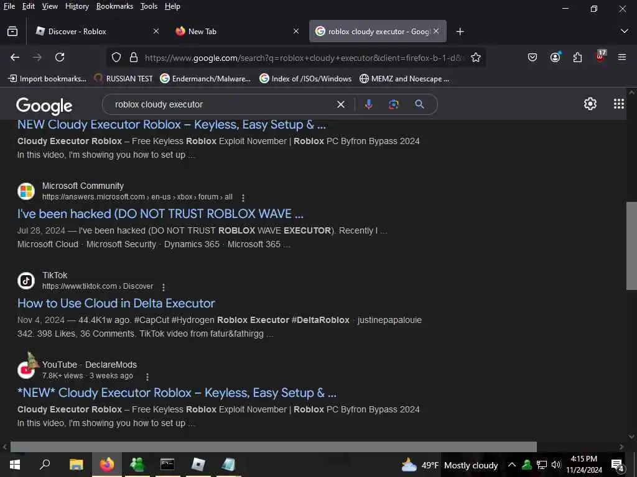The width and height of the screenshot is (637, 477).
Task: Open the command prompt taskbar icon
Action: [167, 465]
